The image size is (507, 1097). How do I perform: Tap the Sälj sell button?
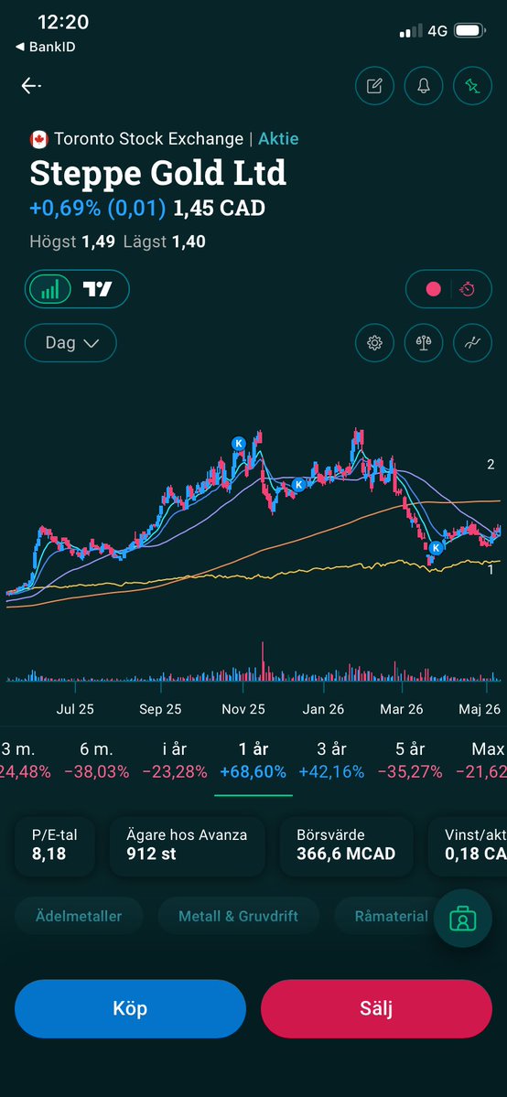(377, 1009)
